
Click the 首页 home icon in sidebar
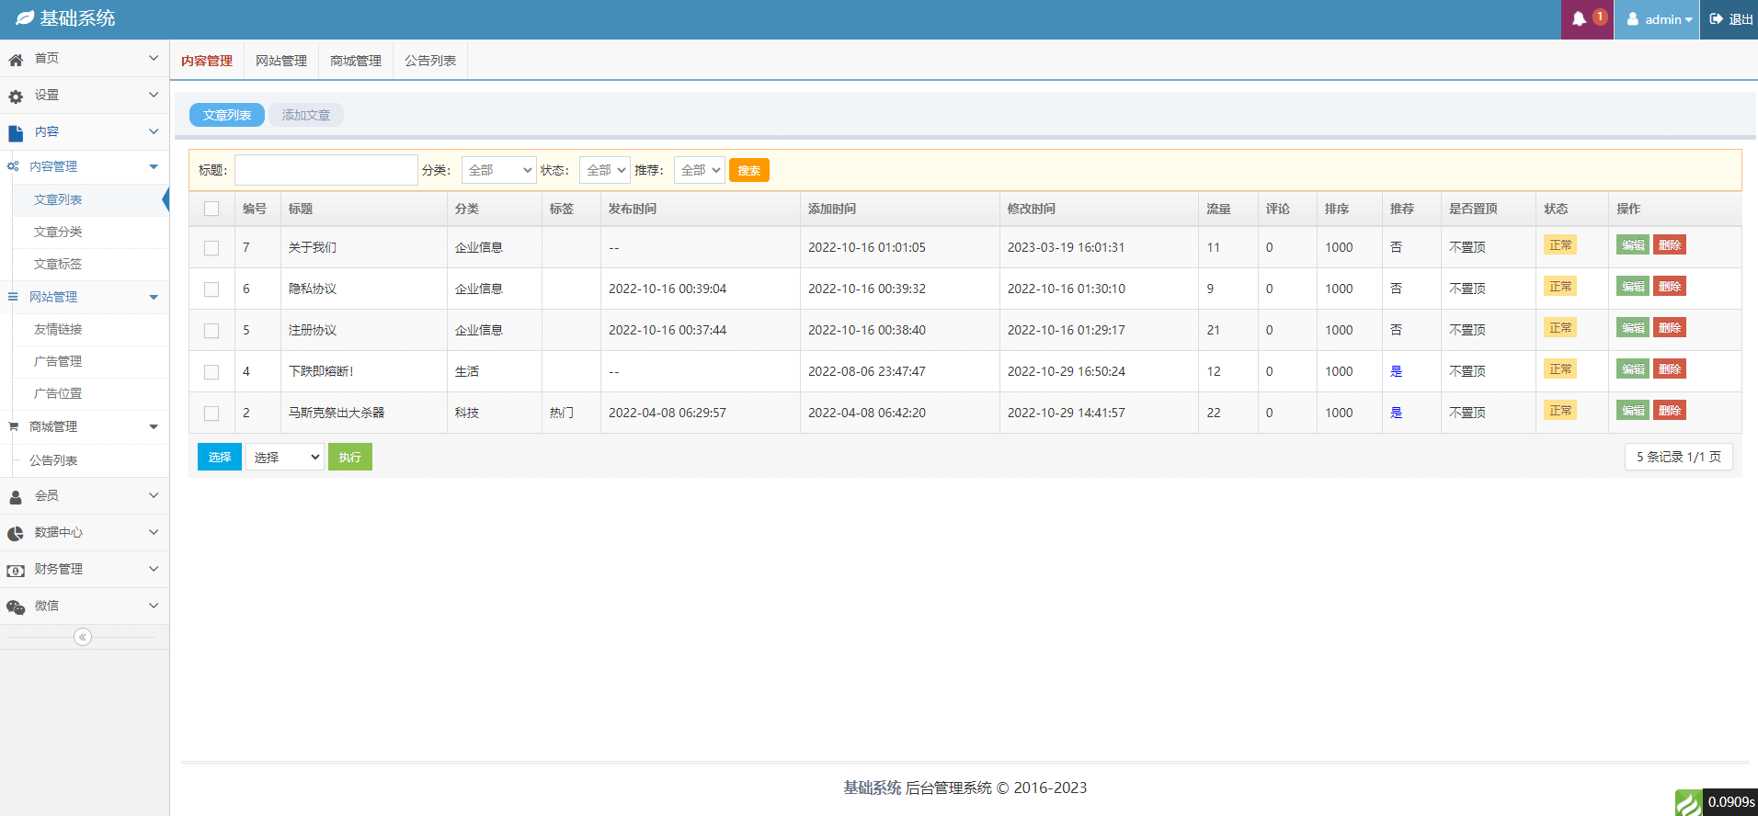16,60
